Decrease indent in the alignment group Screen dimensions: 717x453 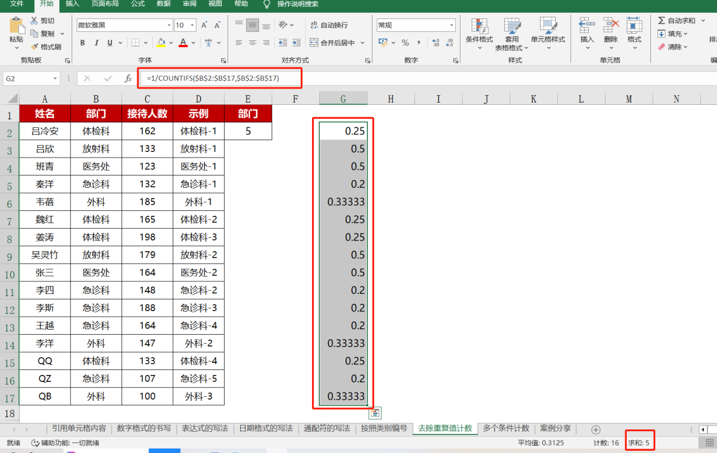[282, 43]
